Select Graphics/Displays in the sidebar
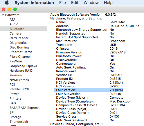The height and width of the screenshot is (126, 144). click(x=23, y=66)
